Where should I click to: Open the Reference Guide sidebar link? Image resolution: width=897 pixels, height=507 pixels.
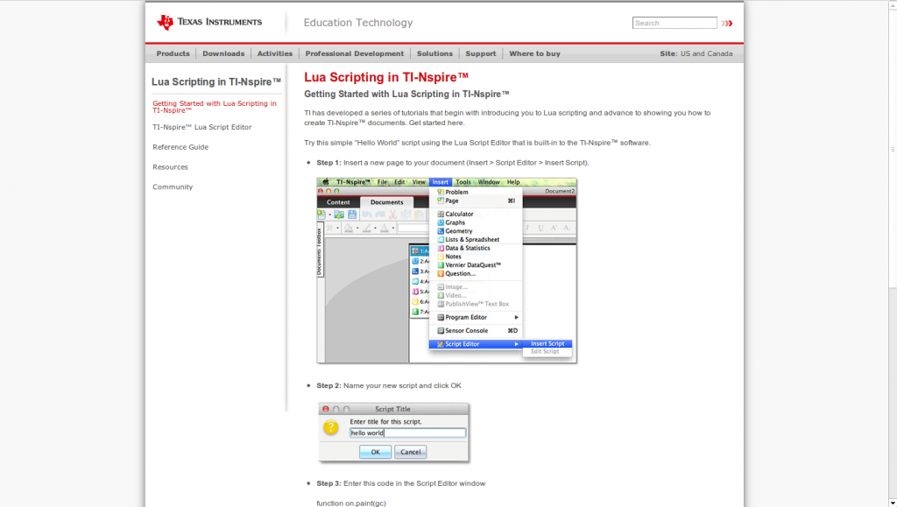(180, 147)
